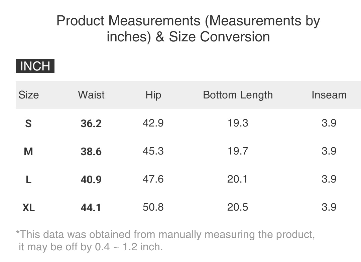Click the 20.5 bottom length value

tap(238, 207)
